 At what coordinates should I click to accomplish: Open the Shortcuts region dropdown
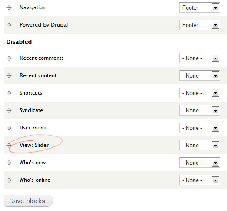pyautogui.click(x=200, y=93)
